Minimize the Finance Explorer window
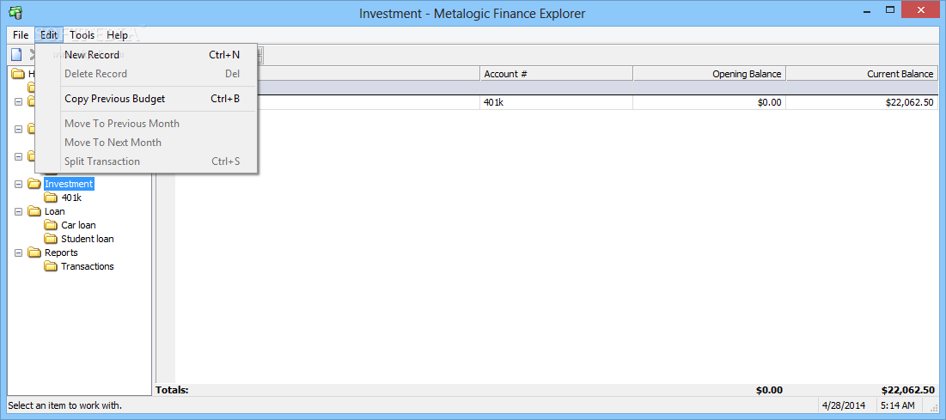The height and width of the screenshot is (420, 946). (866, 10)
